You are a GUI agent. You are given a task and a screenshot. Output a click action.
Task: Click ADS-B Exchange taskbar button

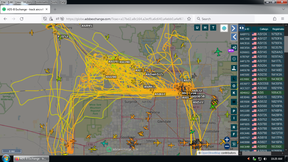coord(31,159)
